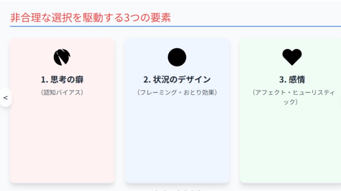Click the red title 非合理な選択を駆動する3つの要素
Viewport: 341px width, 191px height.
90,18
